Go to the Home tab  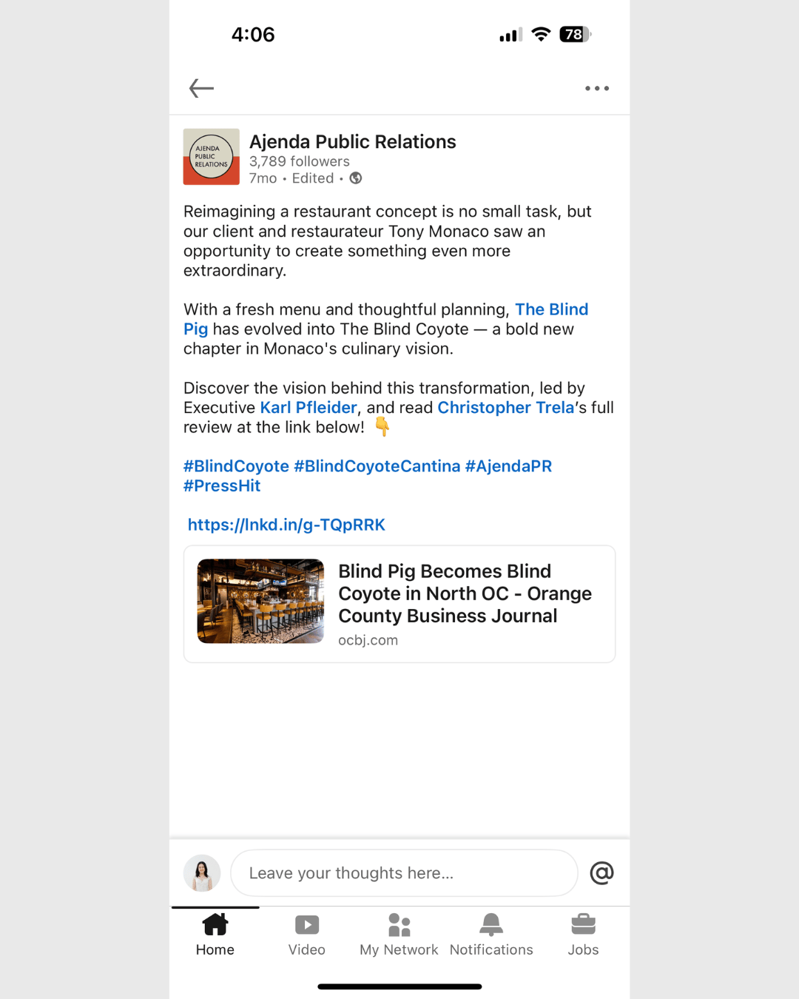click(x=215, y=935)
